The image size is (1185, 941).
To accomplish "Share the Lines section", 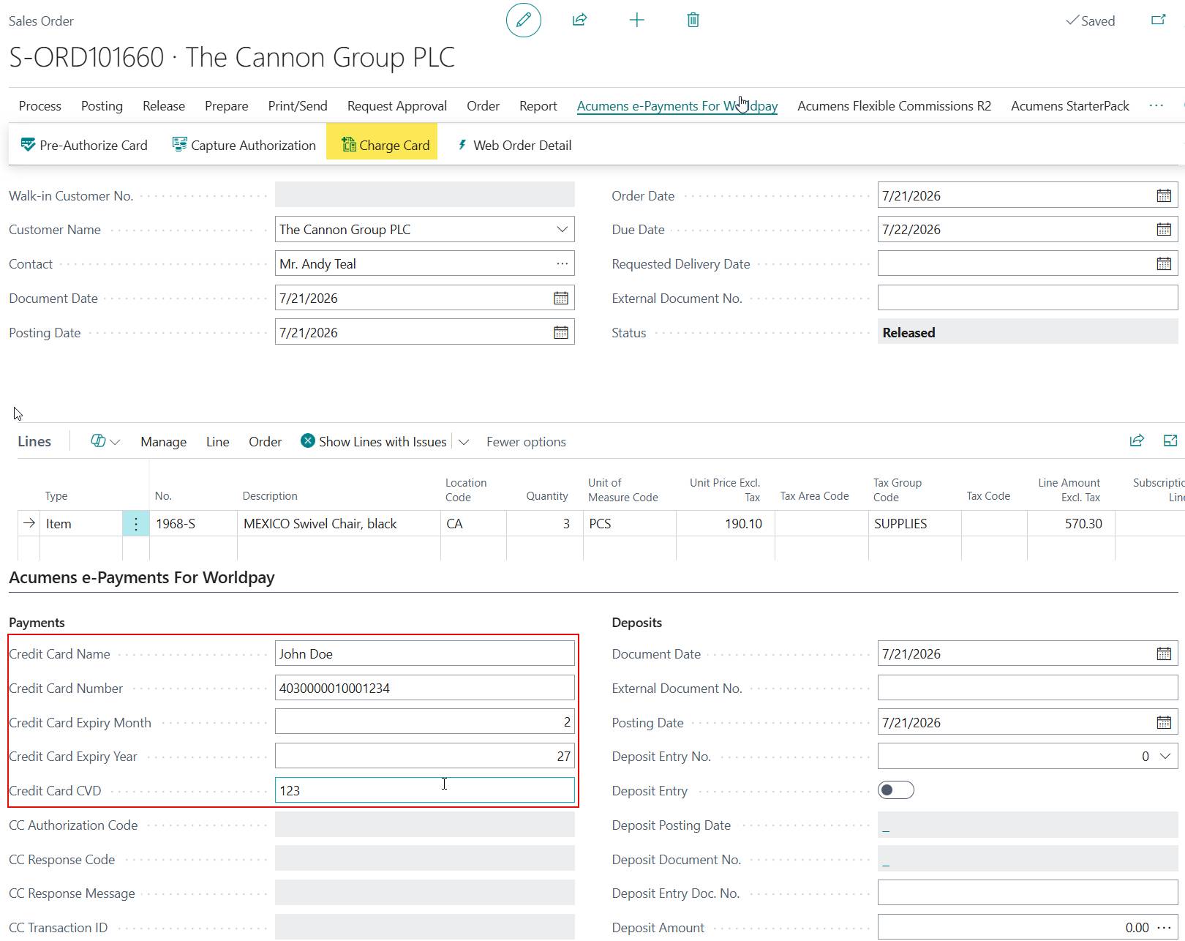I will click(x=1137, y=441).
